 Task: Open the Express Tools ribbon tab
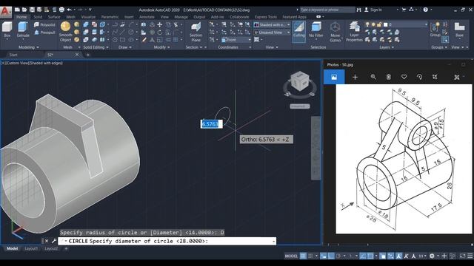pyautogui.click(x=265, y=17)
